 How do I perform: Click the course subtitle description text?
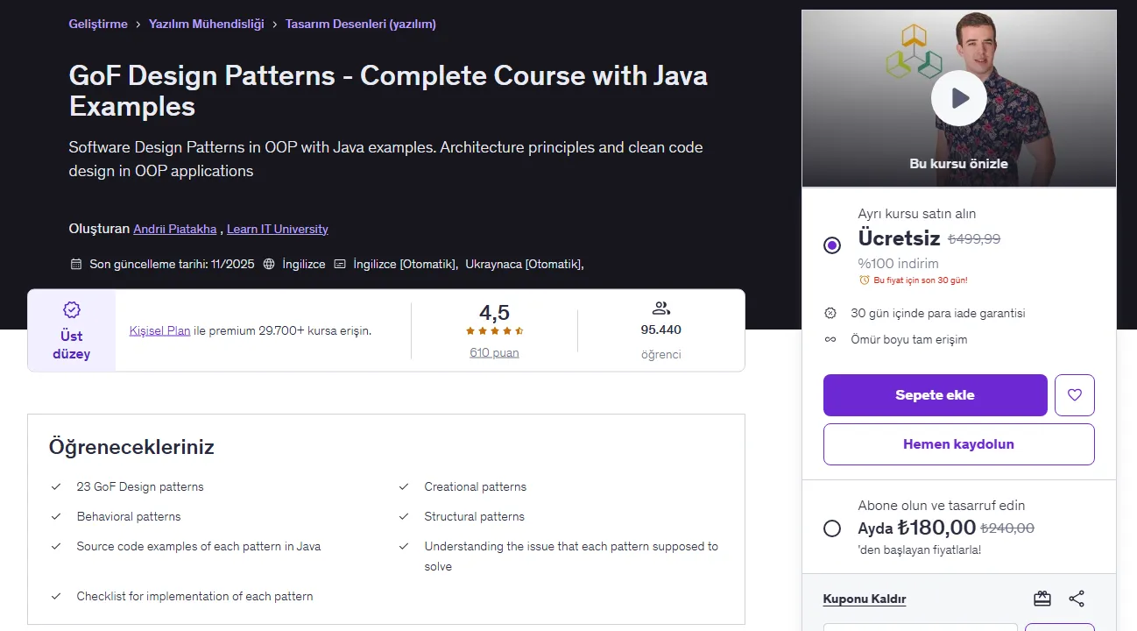click(x=386, y=159)
